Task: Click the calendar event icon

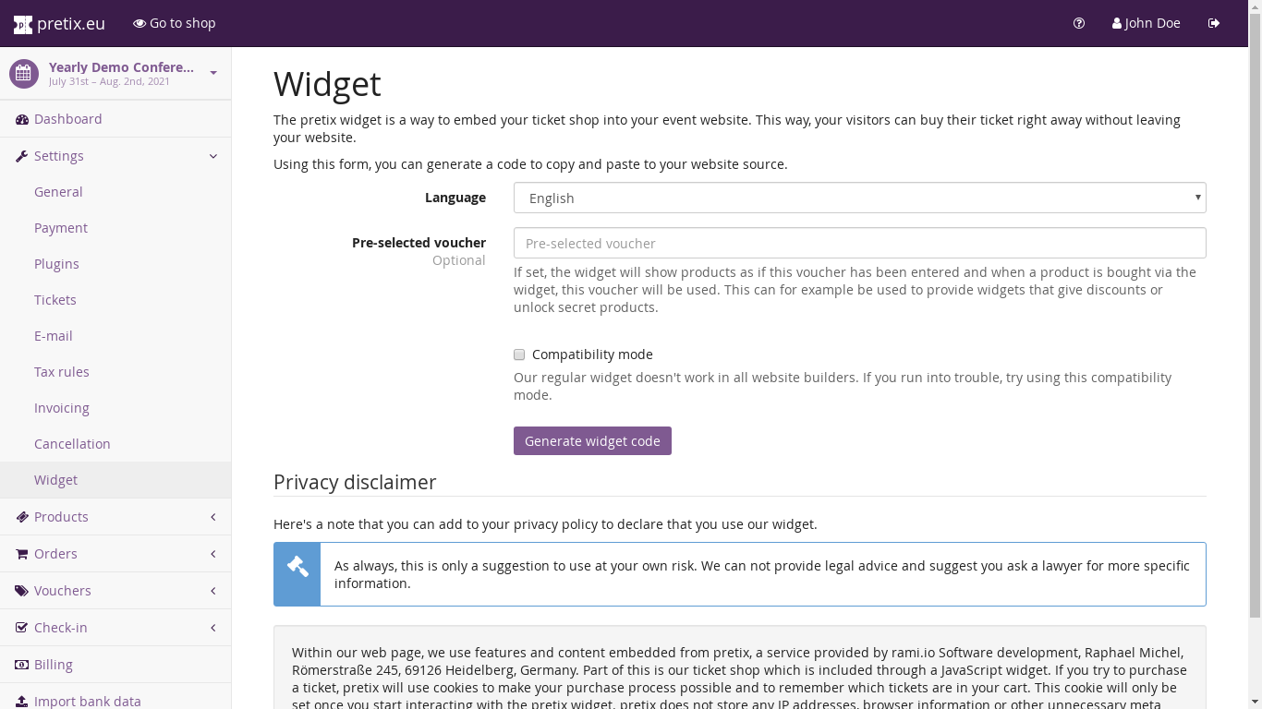Action: (24, 74)
